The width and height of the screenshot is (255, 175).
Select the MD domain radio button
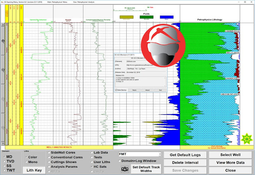pos(4,157)
